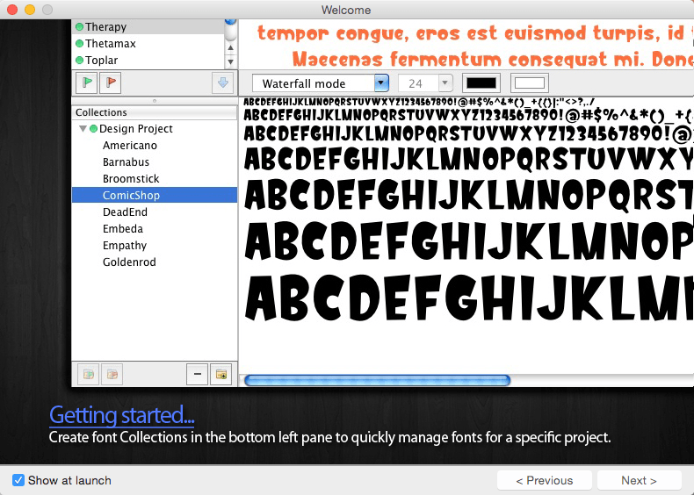This screenshot has height=495, width=694.
Task: Select ComicShop in the collection
Action: click(155, 195)
